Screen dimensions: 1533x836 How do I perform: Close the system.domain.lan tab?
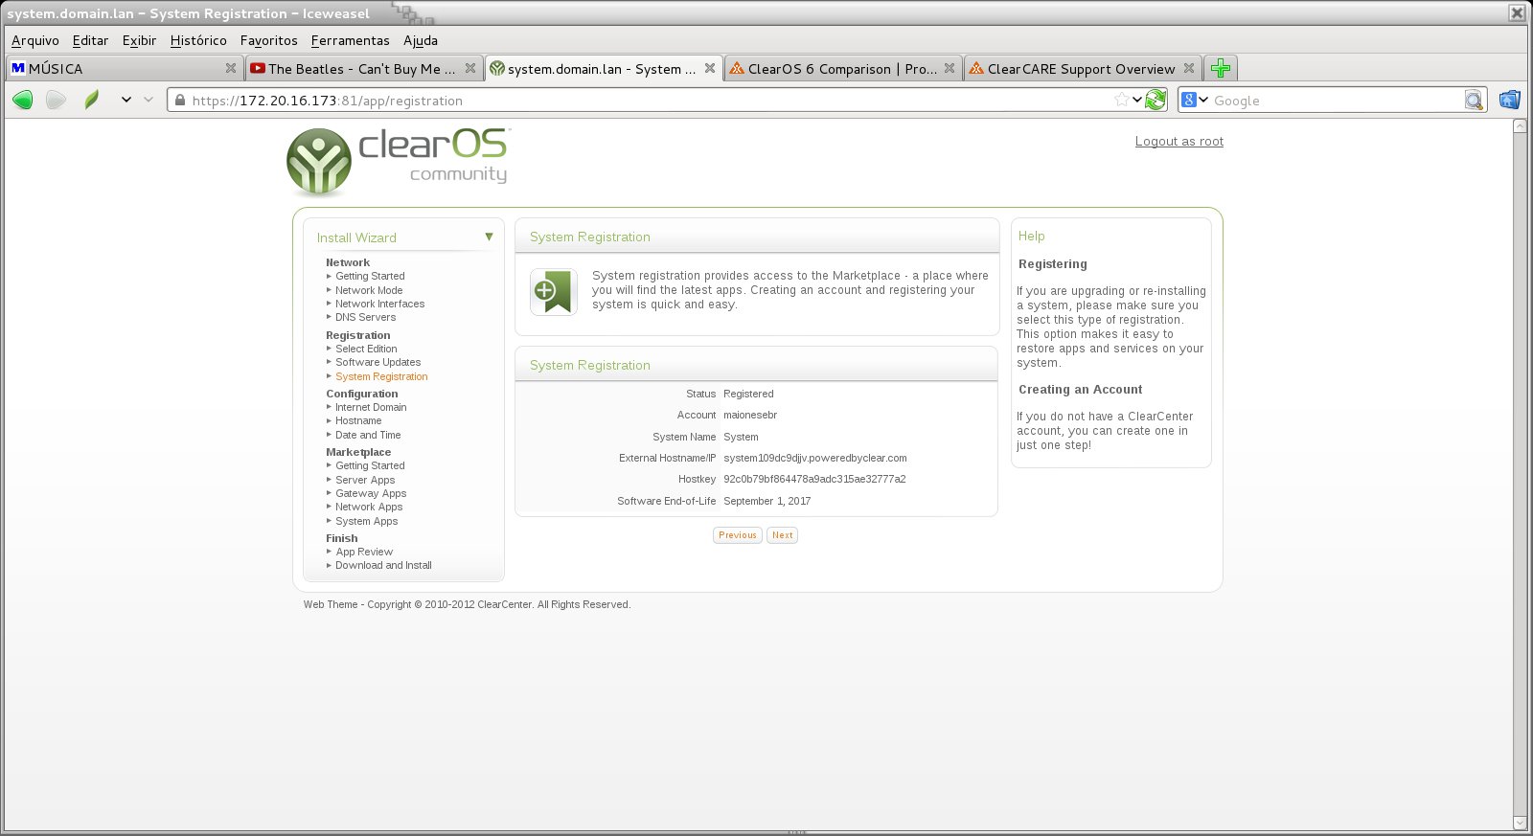pyautogui.click(x=710, y=68)
